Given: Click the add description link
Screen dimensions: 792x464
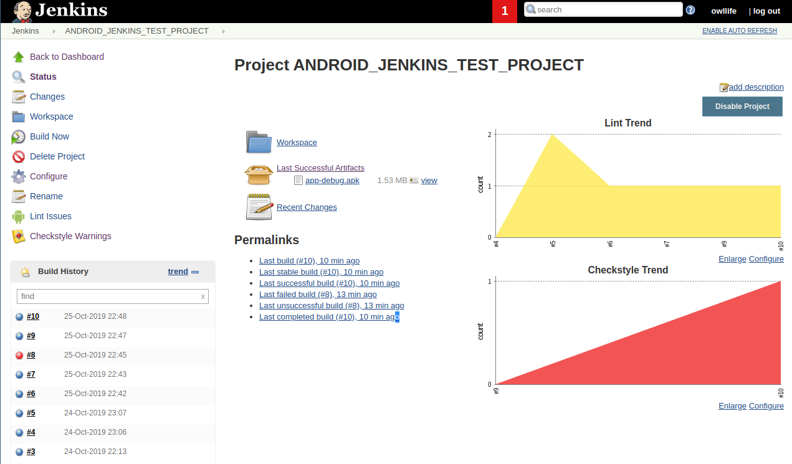Looking at the screenshot, I should (756, 87).
